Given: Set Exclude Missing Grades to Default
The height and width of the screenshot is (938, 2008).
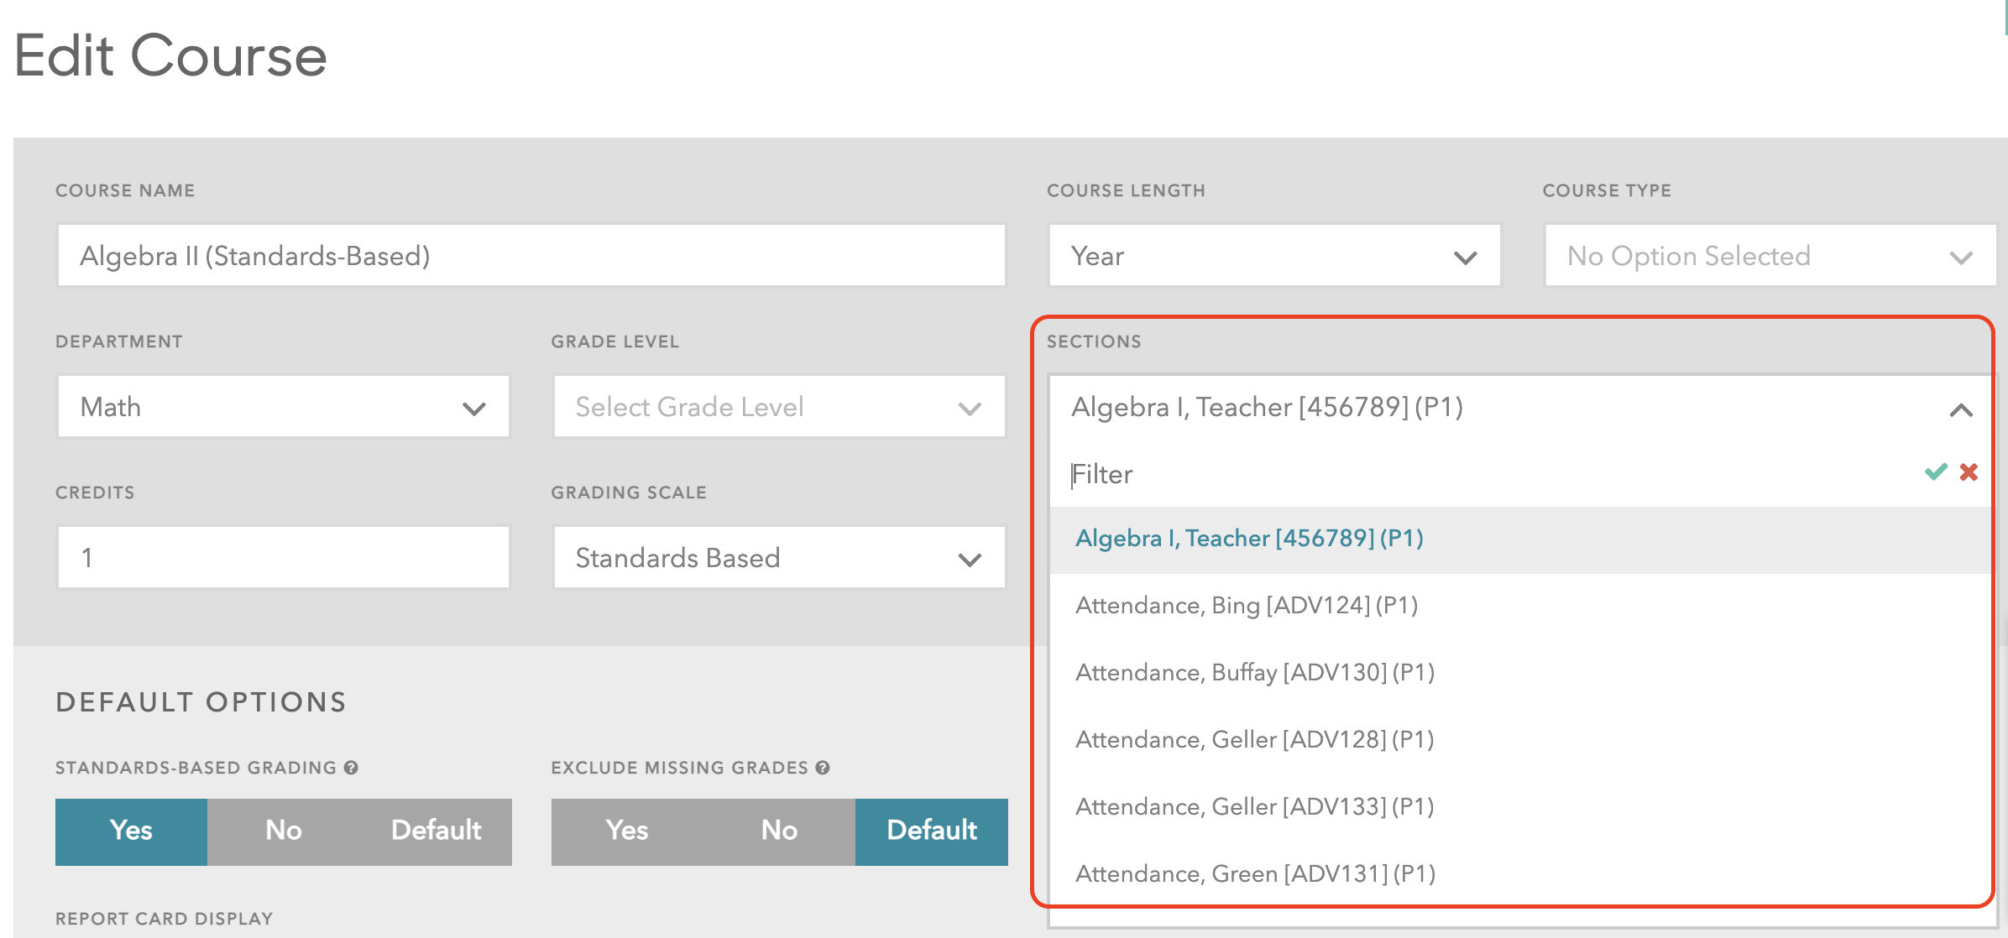Looking at the screenshot, I should click(x=932, y=831).
